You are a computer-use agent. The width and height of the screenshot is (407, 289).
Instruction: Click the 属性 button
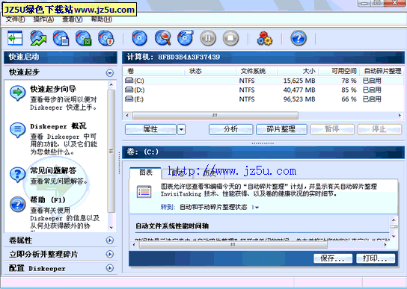[x=150, y=129]
